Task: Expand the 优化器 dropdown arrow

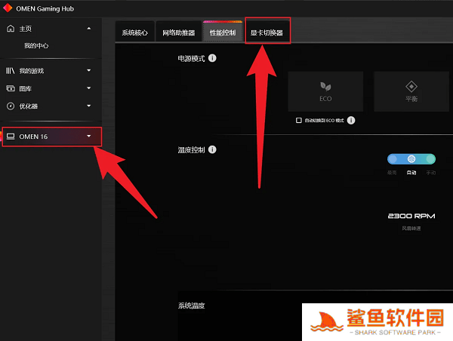Action: [89, 106]
